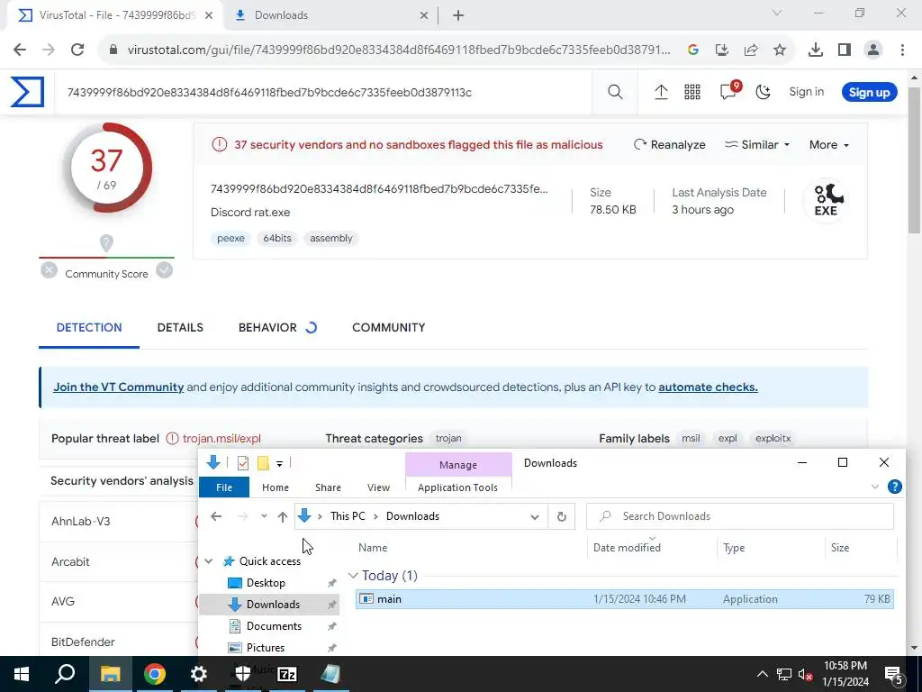Open a new Chrome tab

[458, 15]
